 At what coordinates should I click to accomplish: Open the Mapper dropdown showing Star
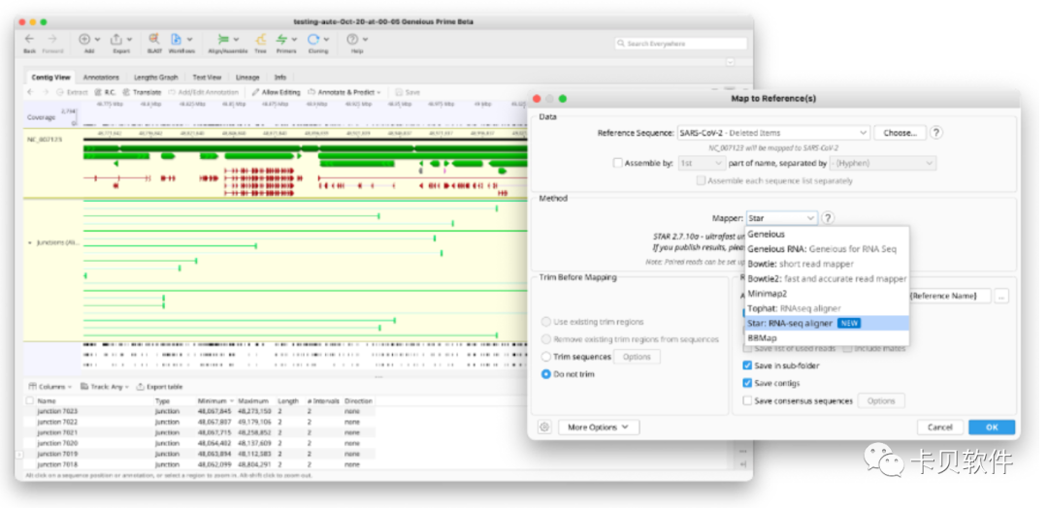pos(782,218)
